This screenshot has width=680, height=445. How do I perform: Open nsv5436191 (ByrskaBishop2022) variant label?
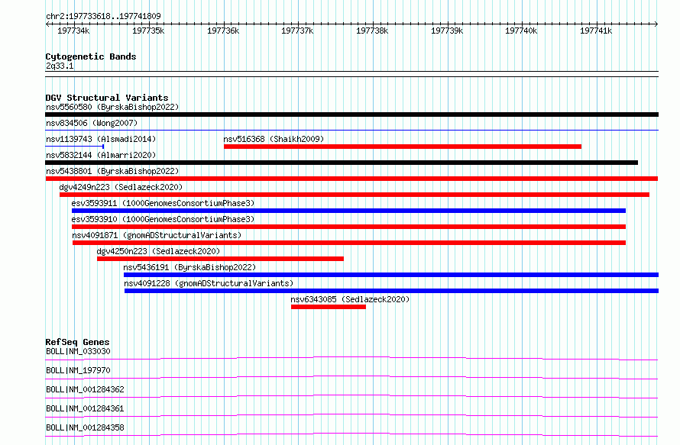tap(189, 267)
